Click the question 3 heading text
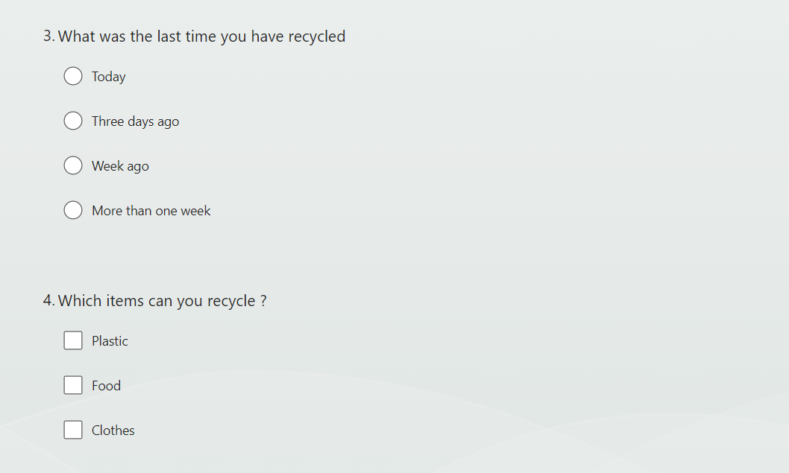This screenshot has height=473, width=789. tap(201, 36)
